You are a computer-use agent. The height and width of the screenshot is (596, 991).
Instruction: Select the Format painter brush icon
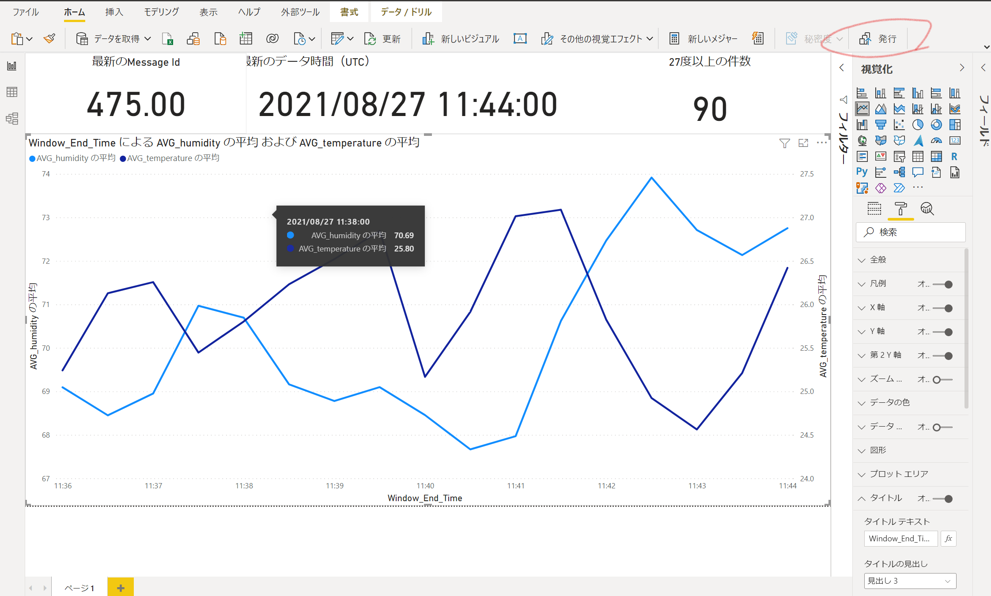tap(49, 39)
